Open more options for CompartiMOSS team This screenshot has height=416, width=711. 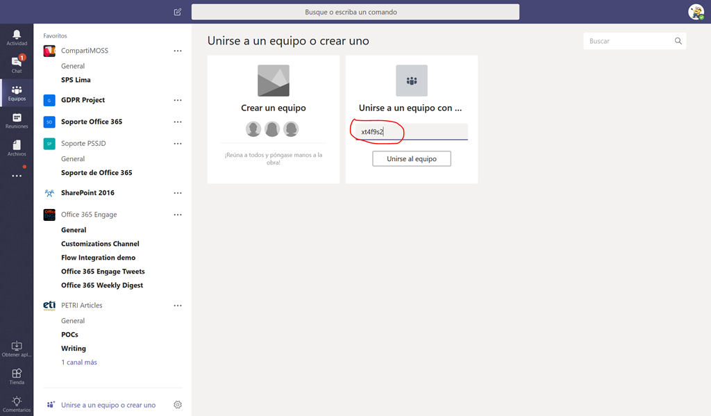tap(178, 51)
